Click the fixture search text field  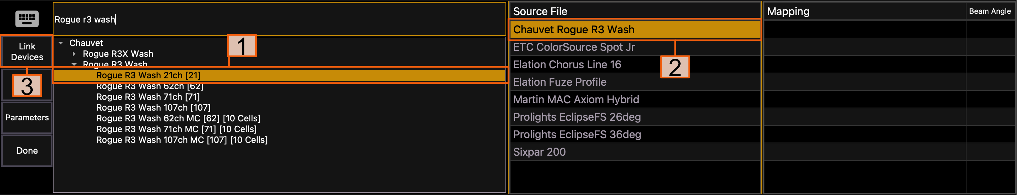276,19
